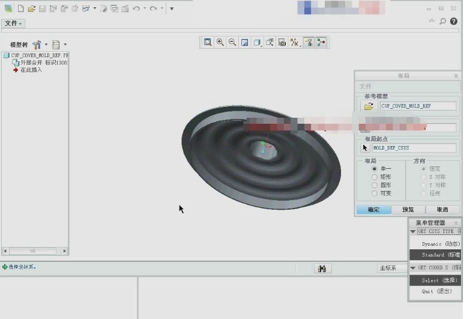Open model tree show list icon
The image size is (464, 319).
(56, 44)
